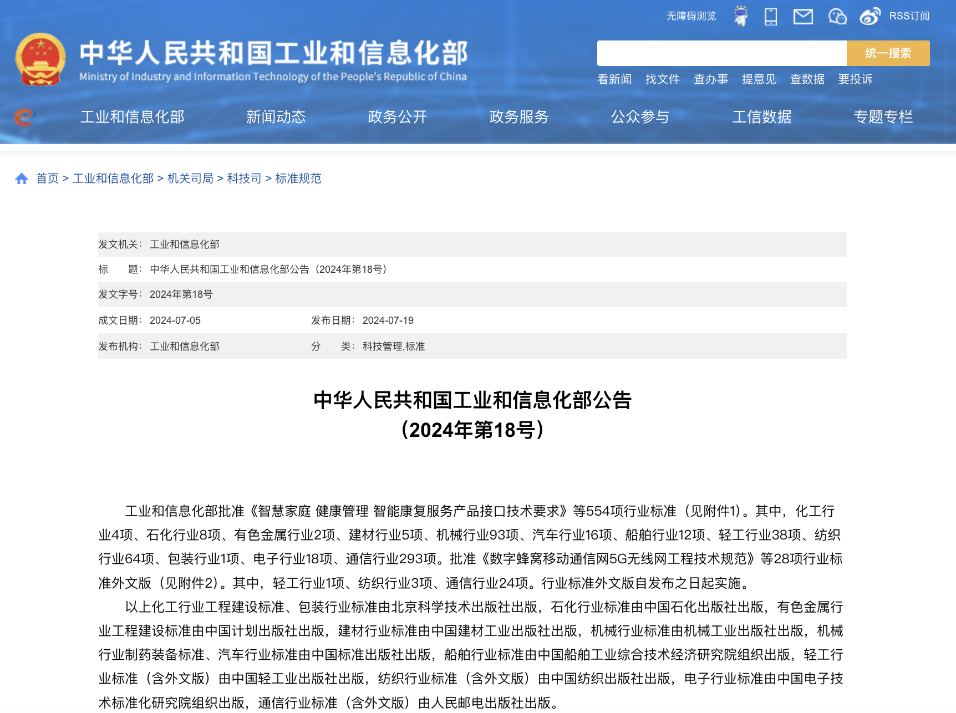Click the national emblem logo

pyautogui.click(x=40, y=59)
